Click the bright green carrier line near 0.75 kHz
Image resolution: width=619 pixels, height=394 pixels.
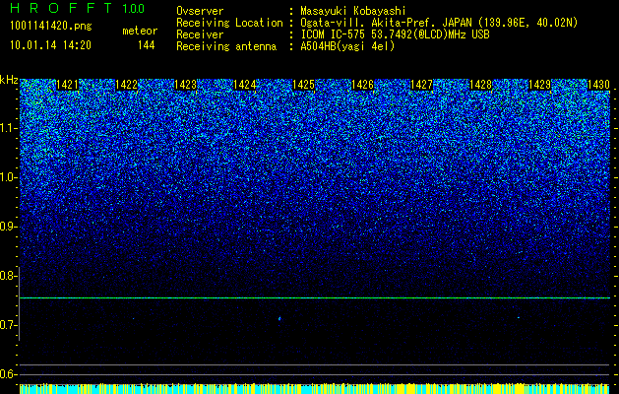coord(315,297)
